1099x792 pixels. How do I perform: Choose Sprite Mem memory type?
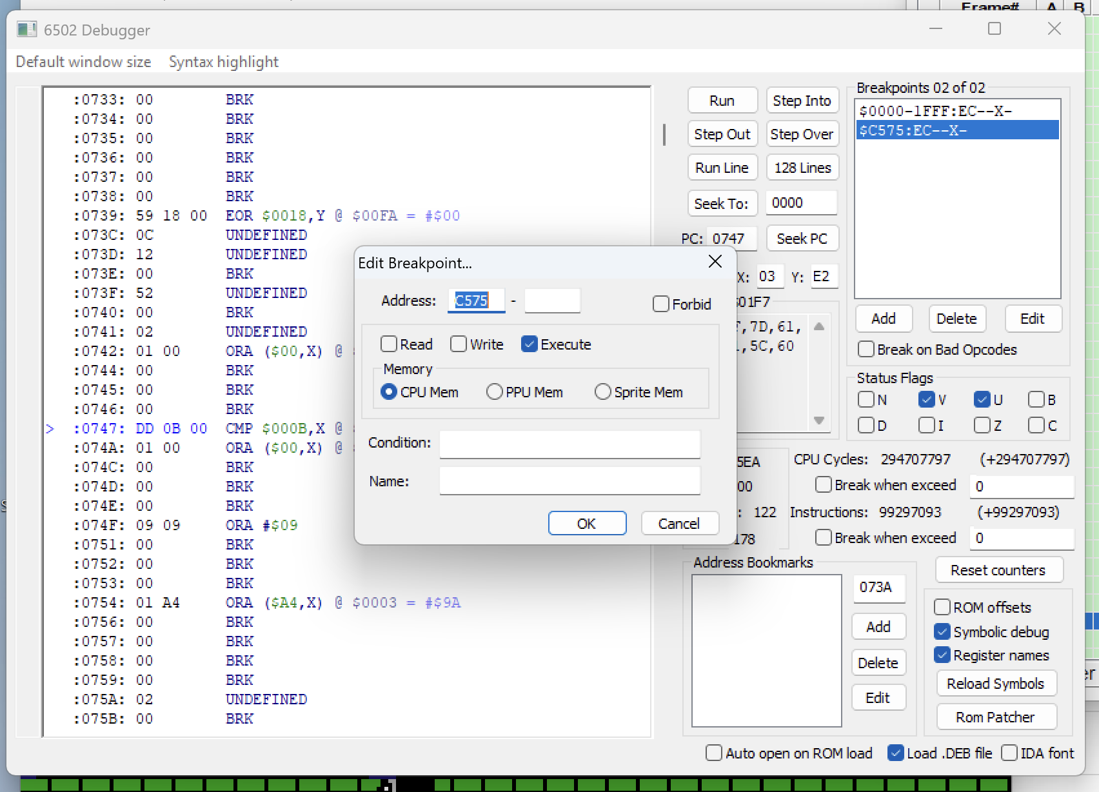[x=603, y=392]
